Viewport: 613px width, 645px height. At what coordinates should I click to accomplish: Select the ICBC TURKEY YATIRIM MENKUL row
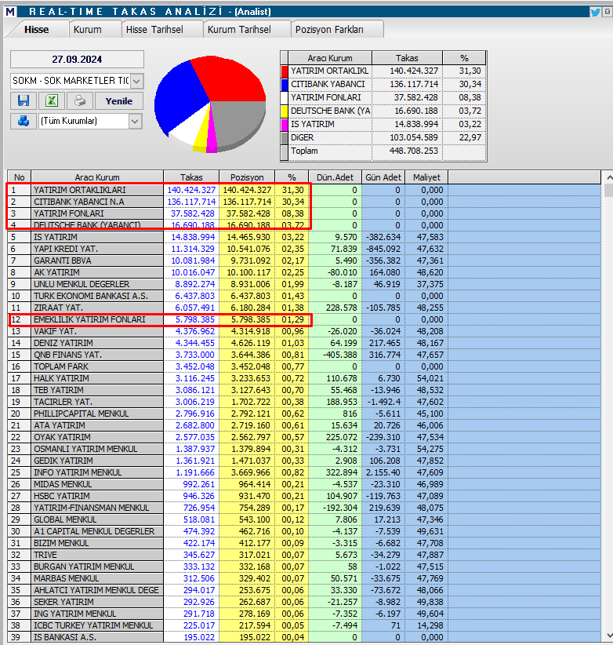[x=304, y=625]
